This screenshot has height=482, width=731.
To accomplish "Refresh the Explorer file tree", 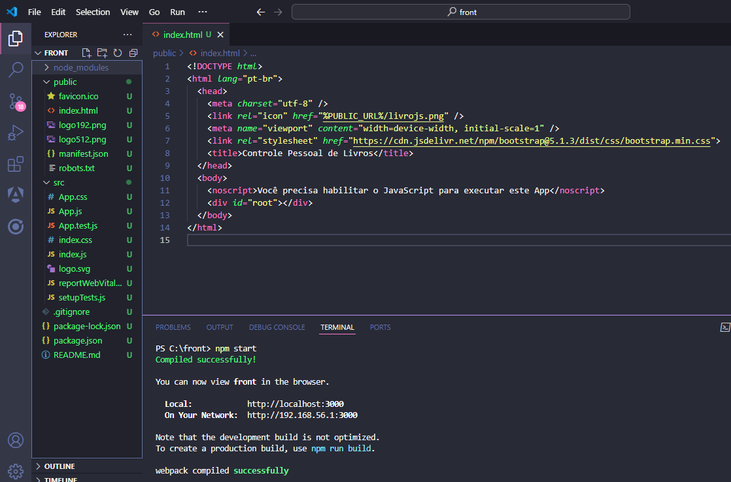I will pyautogui.click(x=117, y=53).
